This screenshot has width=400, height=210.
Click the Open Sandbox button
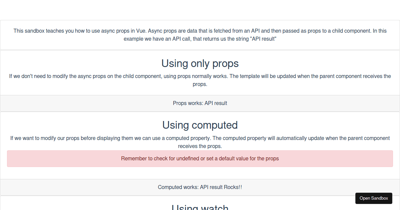pos(374,198)
